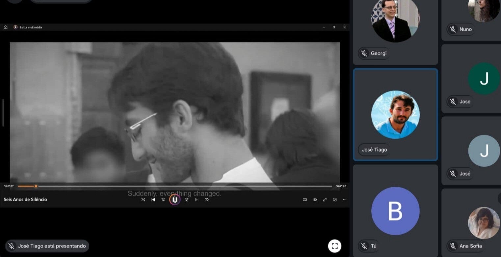The width and height of the screenshot is (501, 257).
Task: Select the green "J" avatar
Action: 484,79
